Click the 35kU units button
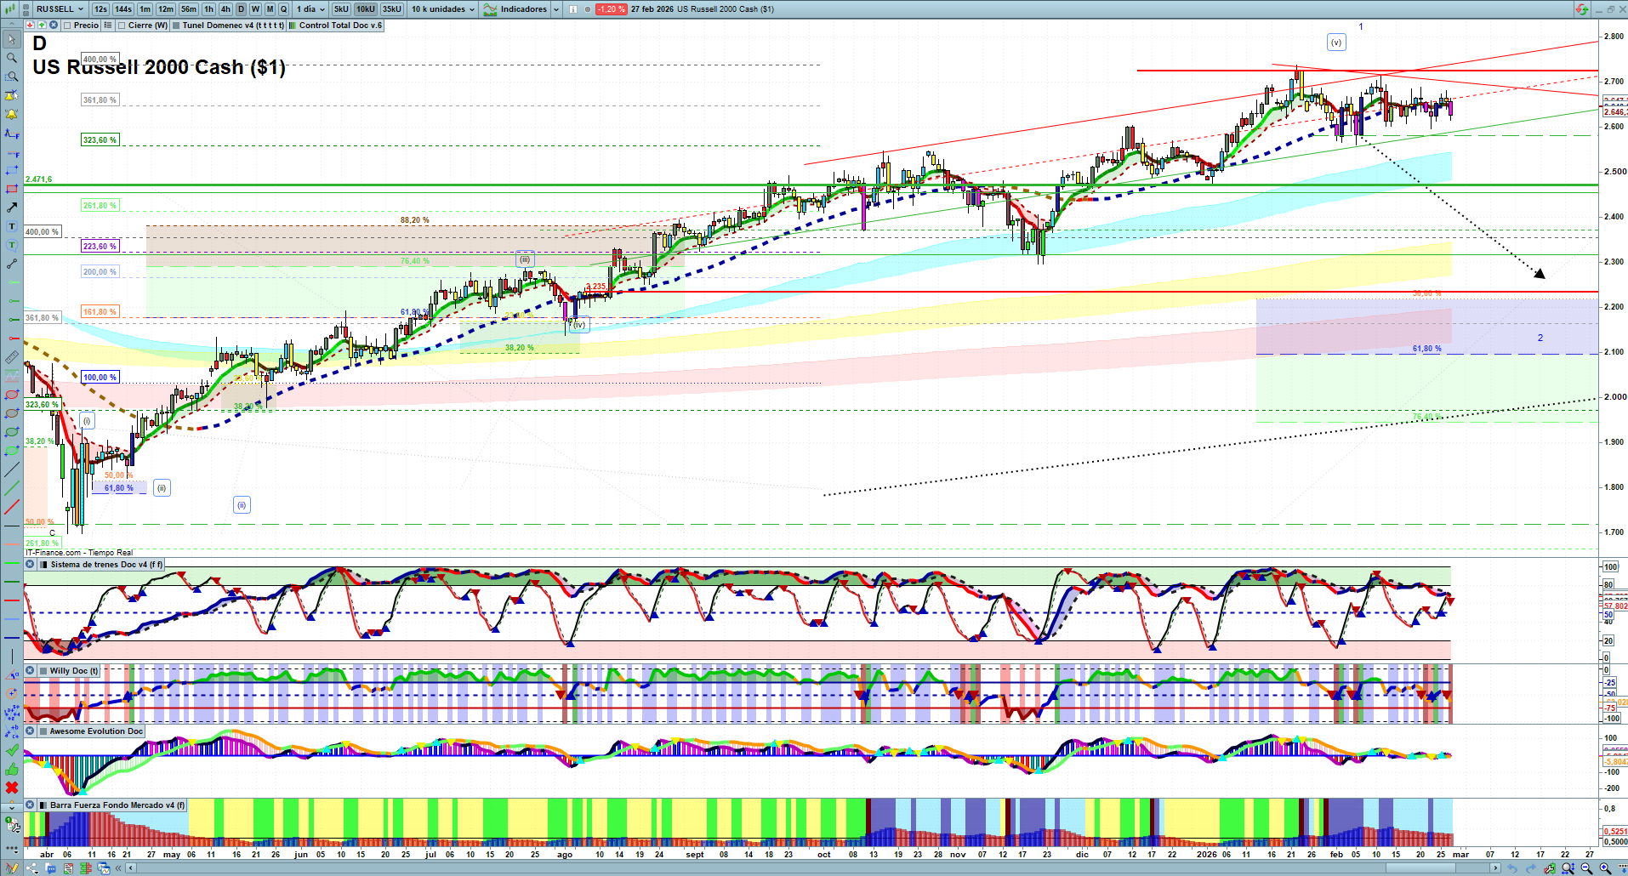This screenshot has height=876, width=1628. (392, 9)
